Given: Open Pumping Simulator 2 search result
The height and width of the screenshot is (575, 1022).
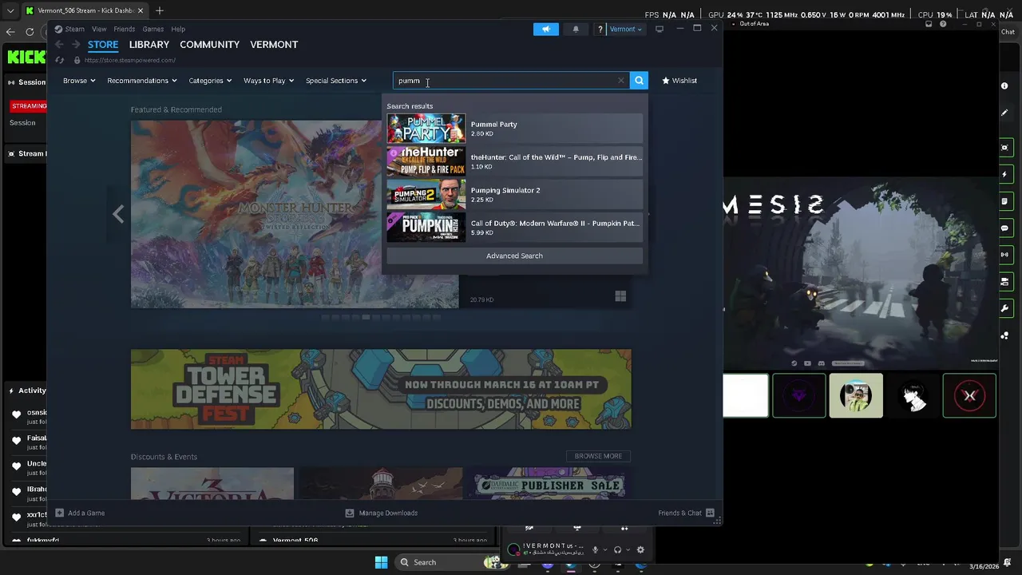Looking at the screenshot, I should coord(514,195).
